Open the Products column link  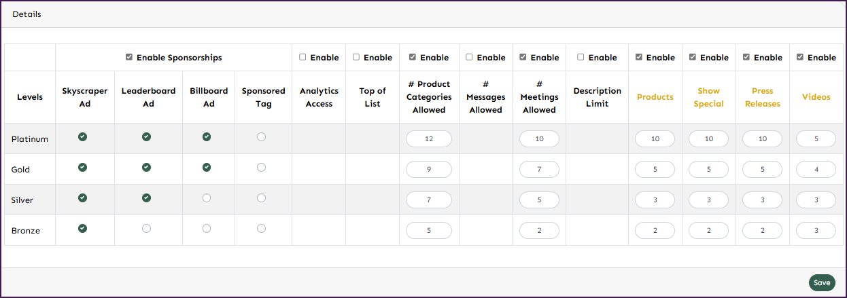655,97
